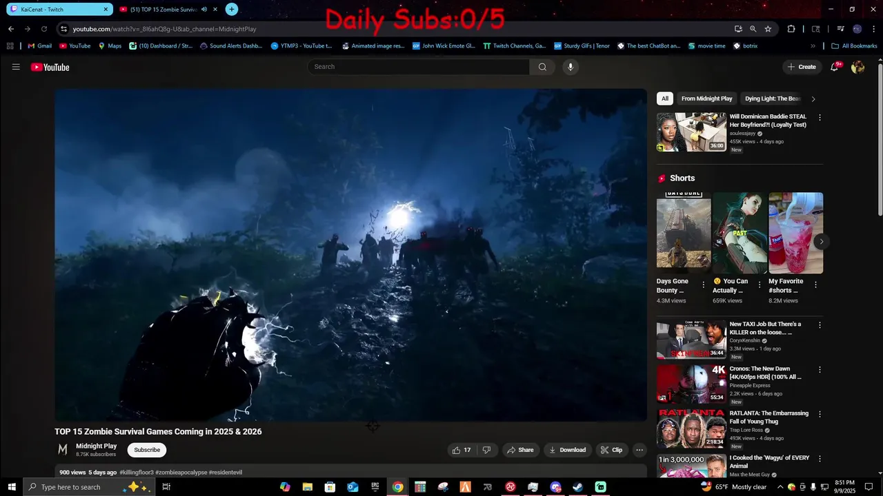Open the I Cooked the 'Wagyu' video title
The height and width of the screenshot is (496, 883).
pyautogui.click(x=769, y=462)
